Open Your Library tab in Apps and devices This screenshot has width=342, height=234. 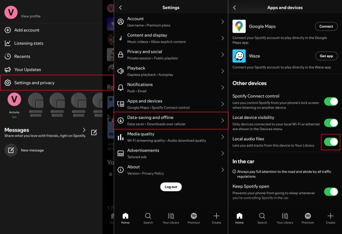pyautogui.click(x=285, y=219)
